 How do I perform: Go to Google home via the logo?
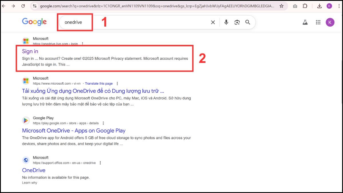tap(34, 22)
